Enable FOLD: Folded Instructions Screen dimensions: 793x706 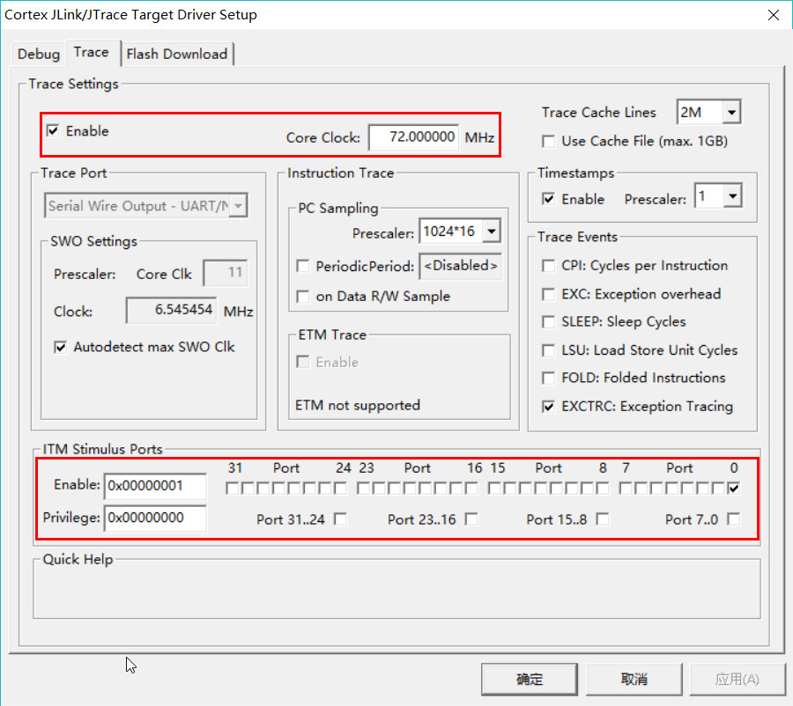548,378
